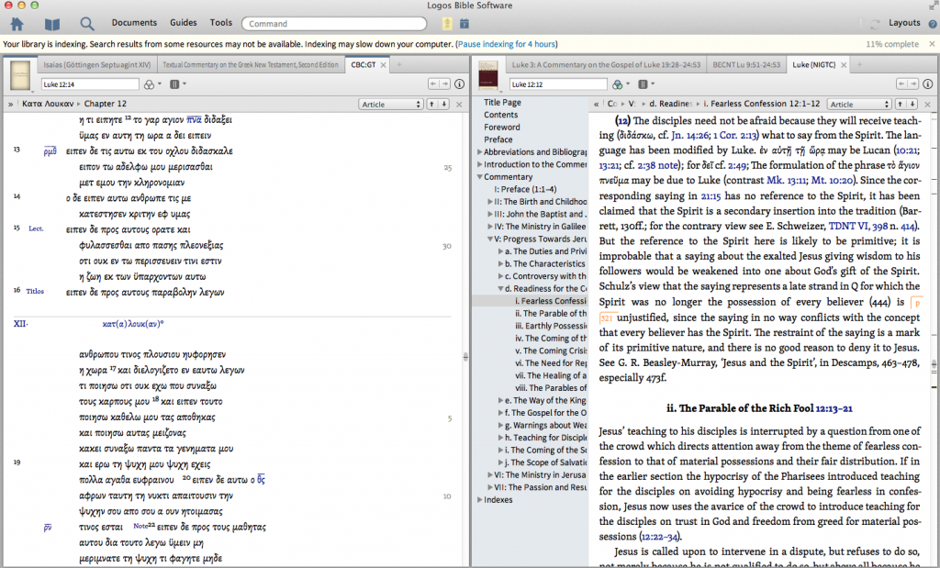Click the Title Page contents entry
Image resolution: width=940 pixels, height=568 pixels.
(x=502, y=103)
